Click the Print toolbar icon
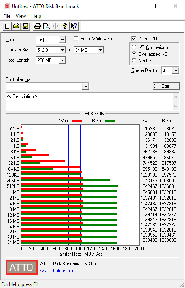 38,26
